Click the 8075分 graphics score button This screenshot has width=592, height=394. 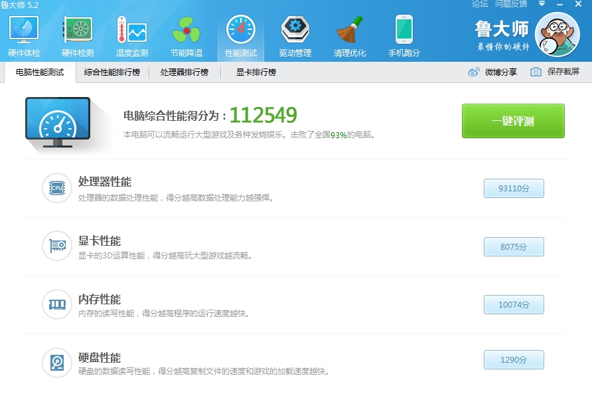[x=514, y=247]
